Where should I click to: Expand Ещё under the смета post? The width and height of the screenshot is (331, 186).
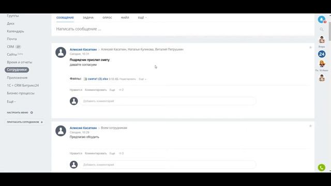click(112, 90)
